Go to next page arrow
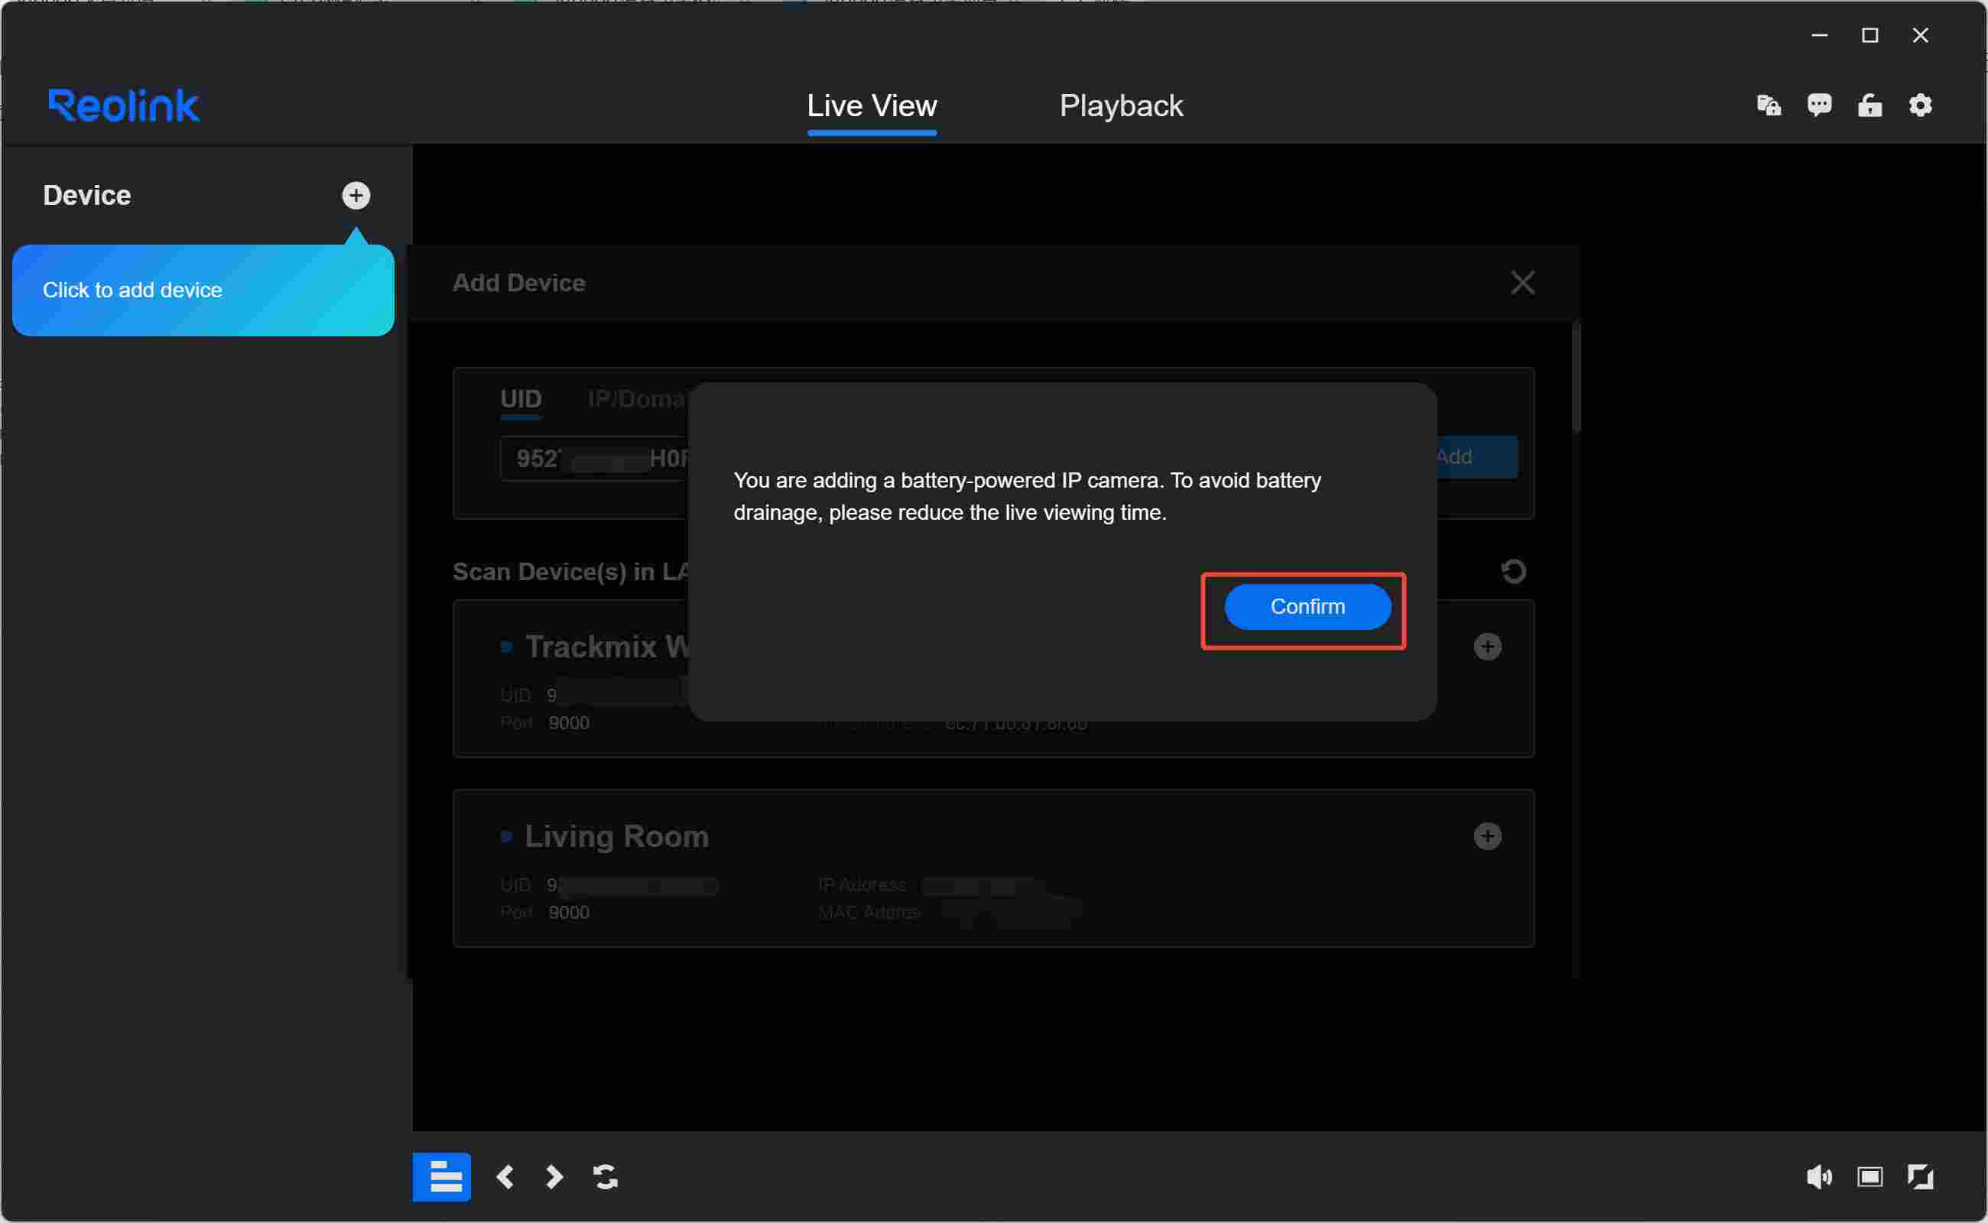This screenshot has height=1223, width=1988. [554, 1176]
